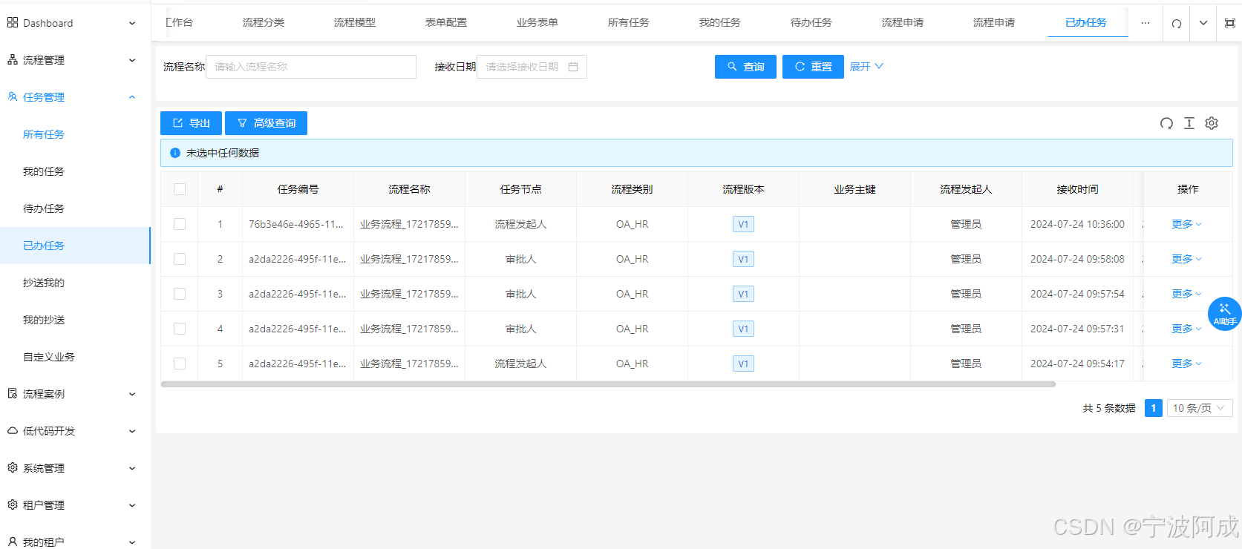Viewport: 1242px width, 549px height.
Task: Click the 系统管理 gear icon
Action: coord(13,468)
